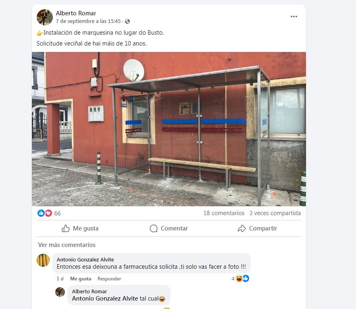Click Alberto Romar's small reply avatar
The height and width of the screenshot is (309, 356).
(x=60, y=292)
